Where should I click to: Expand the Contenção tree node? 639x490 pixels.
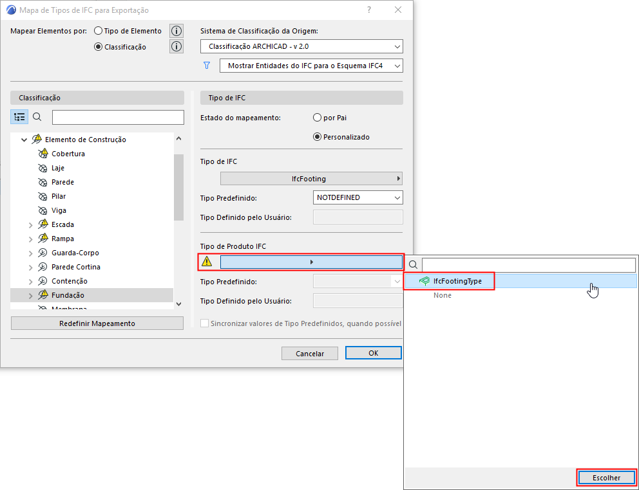click(x=30, y=281)
